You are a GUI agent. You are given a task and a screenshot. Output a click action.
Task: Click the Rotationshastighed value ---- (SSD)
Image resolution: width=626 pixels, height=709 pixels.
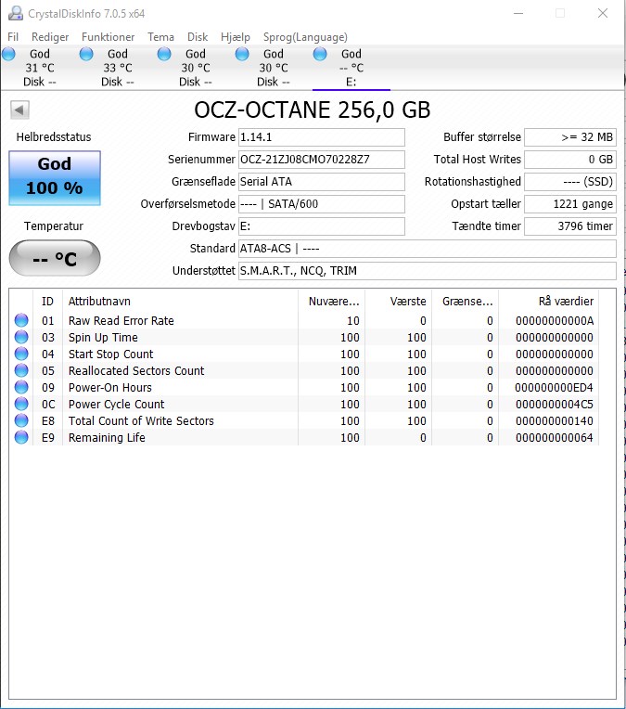pos(570,182)
